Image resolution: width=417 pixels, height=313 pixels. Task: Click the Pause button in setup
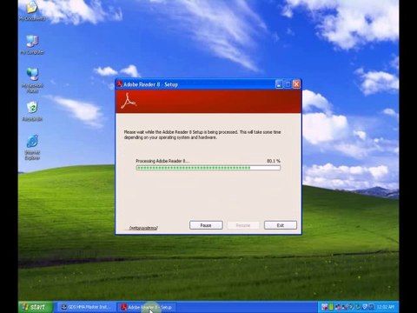[x=206, y=225]
